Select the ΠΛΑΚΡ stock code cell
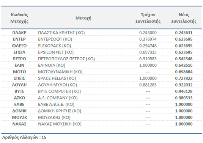This screenshot has width=203, height=143. point(19,33)
